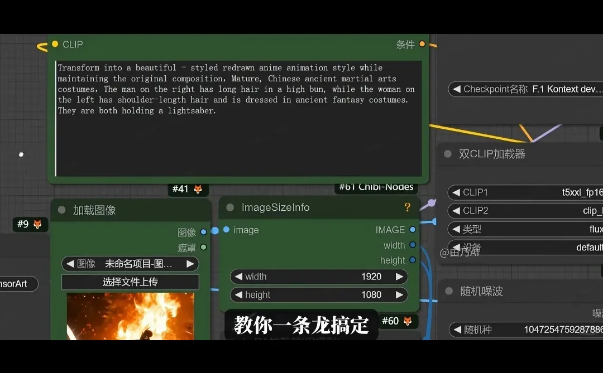Open the 图像 file name selector
603x373 pixels.
[x=130, y=264]
